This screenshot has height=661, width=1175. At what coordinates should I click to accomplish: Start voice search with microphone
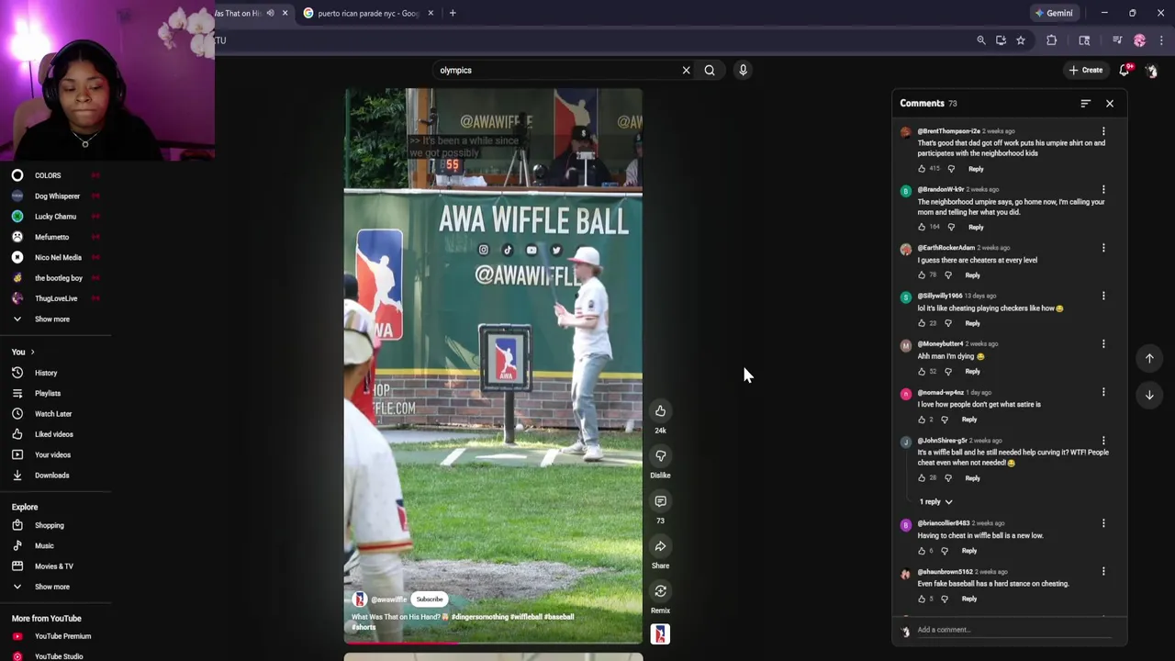pos(743,70)
